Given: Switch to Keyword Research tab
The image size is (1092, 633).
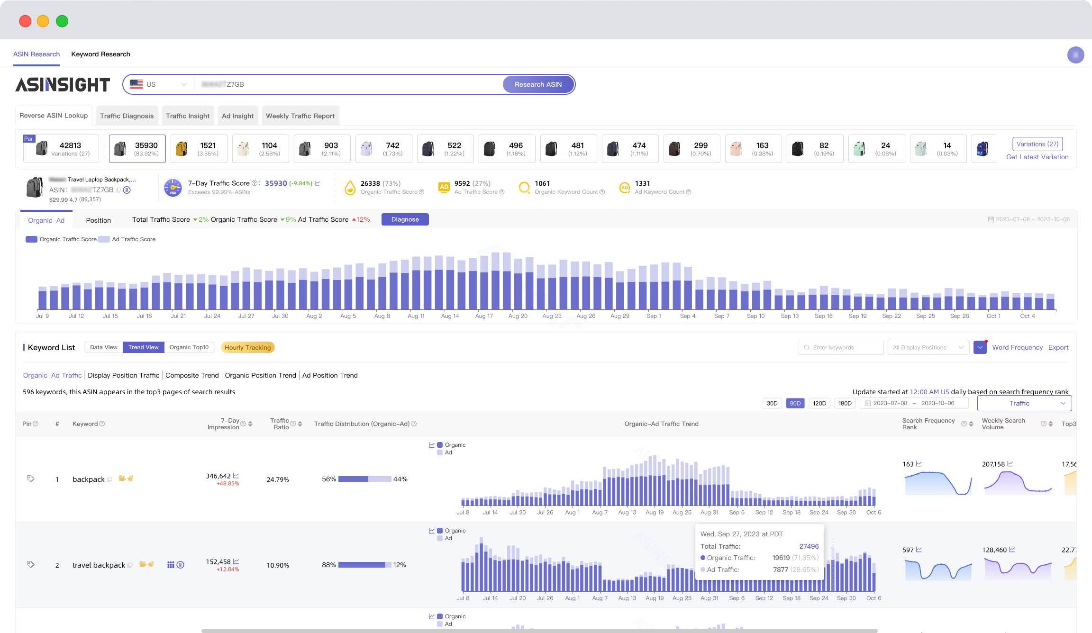Looking at the screenshot, I should [x=100, y=54].
